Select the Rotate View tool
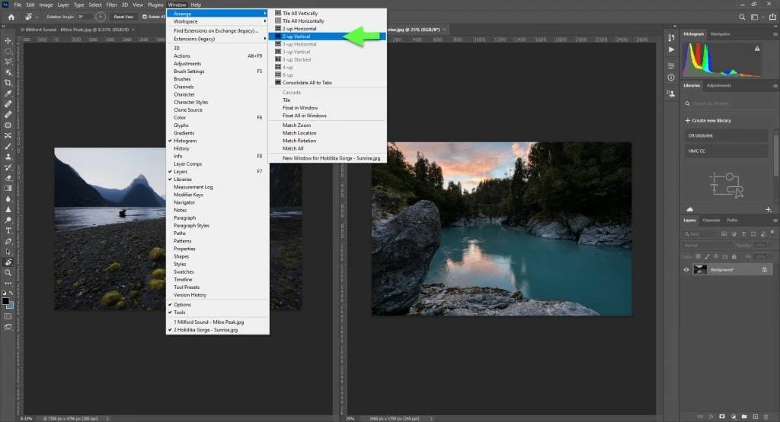The height and width of the screenshot is (422, 780). 8,262
